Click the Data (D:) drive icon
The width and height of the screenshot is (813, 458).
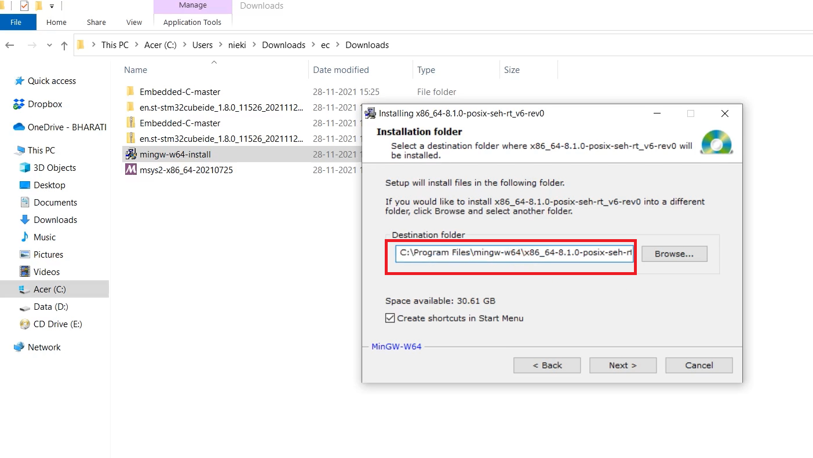24,307
